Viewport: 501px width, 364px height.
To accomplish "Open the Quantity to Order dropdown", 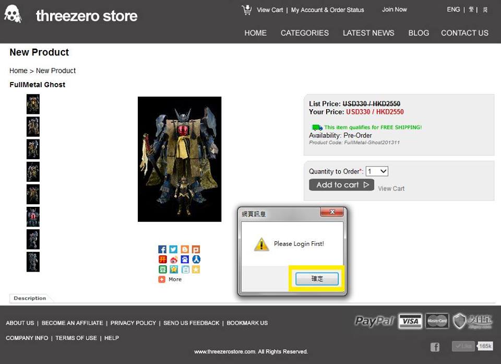I will (377, 171).
